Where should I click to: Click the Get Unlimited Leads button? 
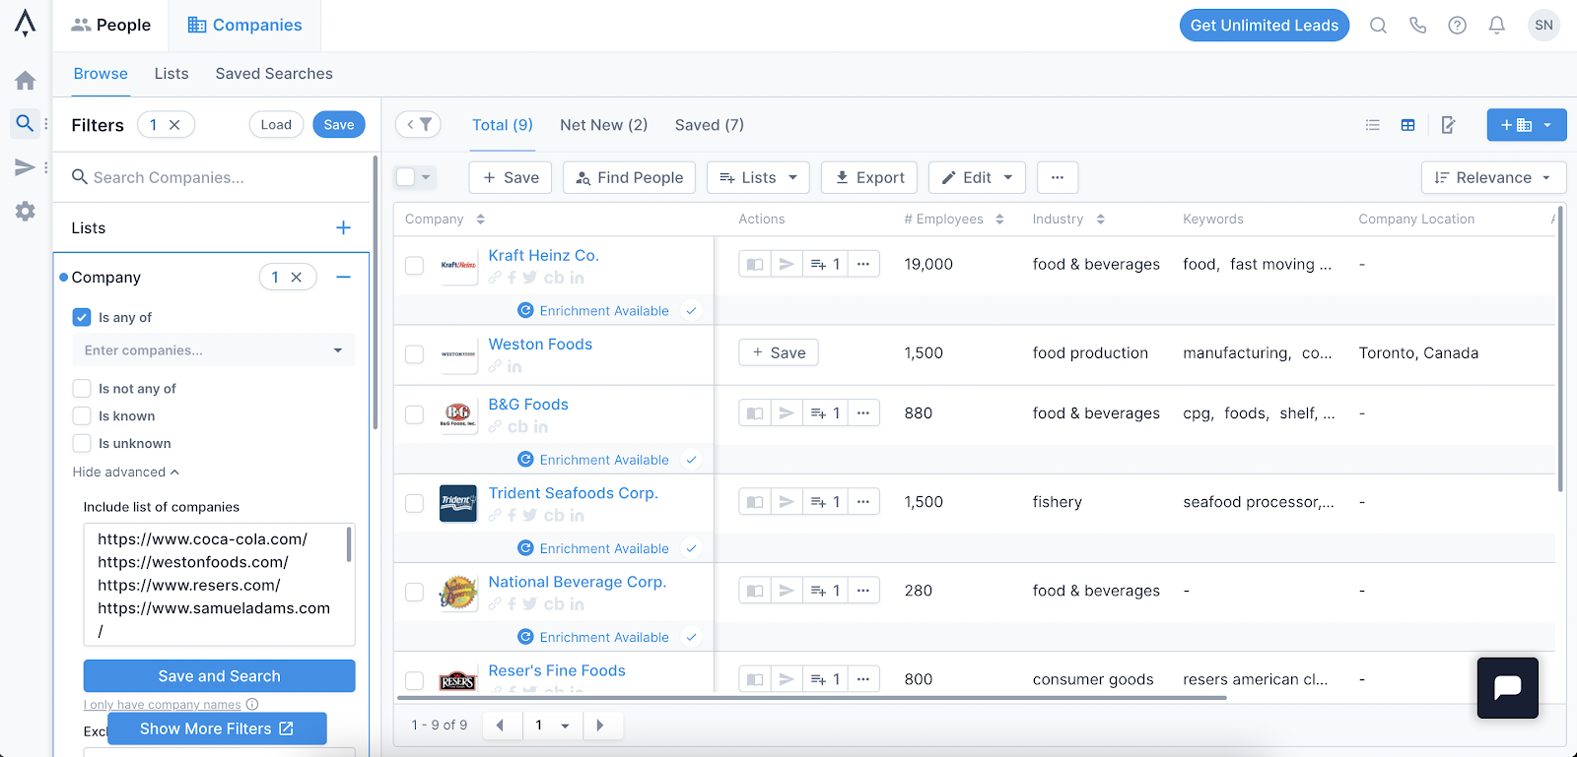(1265, 26)
